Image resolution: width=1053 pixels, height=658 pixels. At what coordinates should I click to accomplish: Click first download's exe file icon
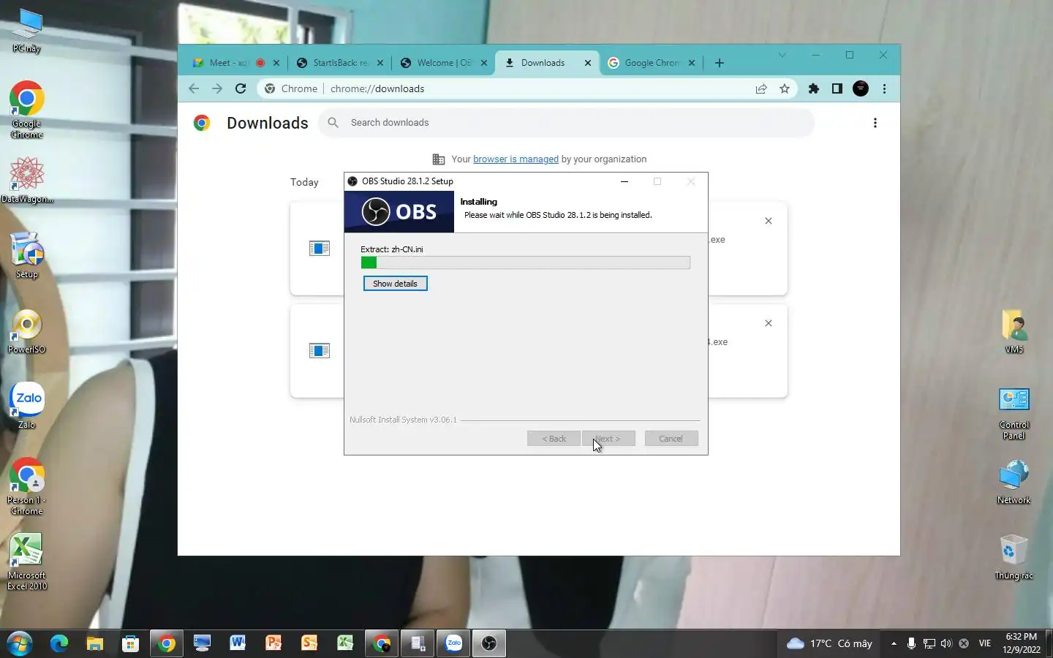point(320,249)
